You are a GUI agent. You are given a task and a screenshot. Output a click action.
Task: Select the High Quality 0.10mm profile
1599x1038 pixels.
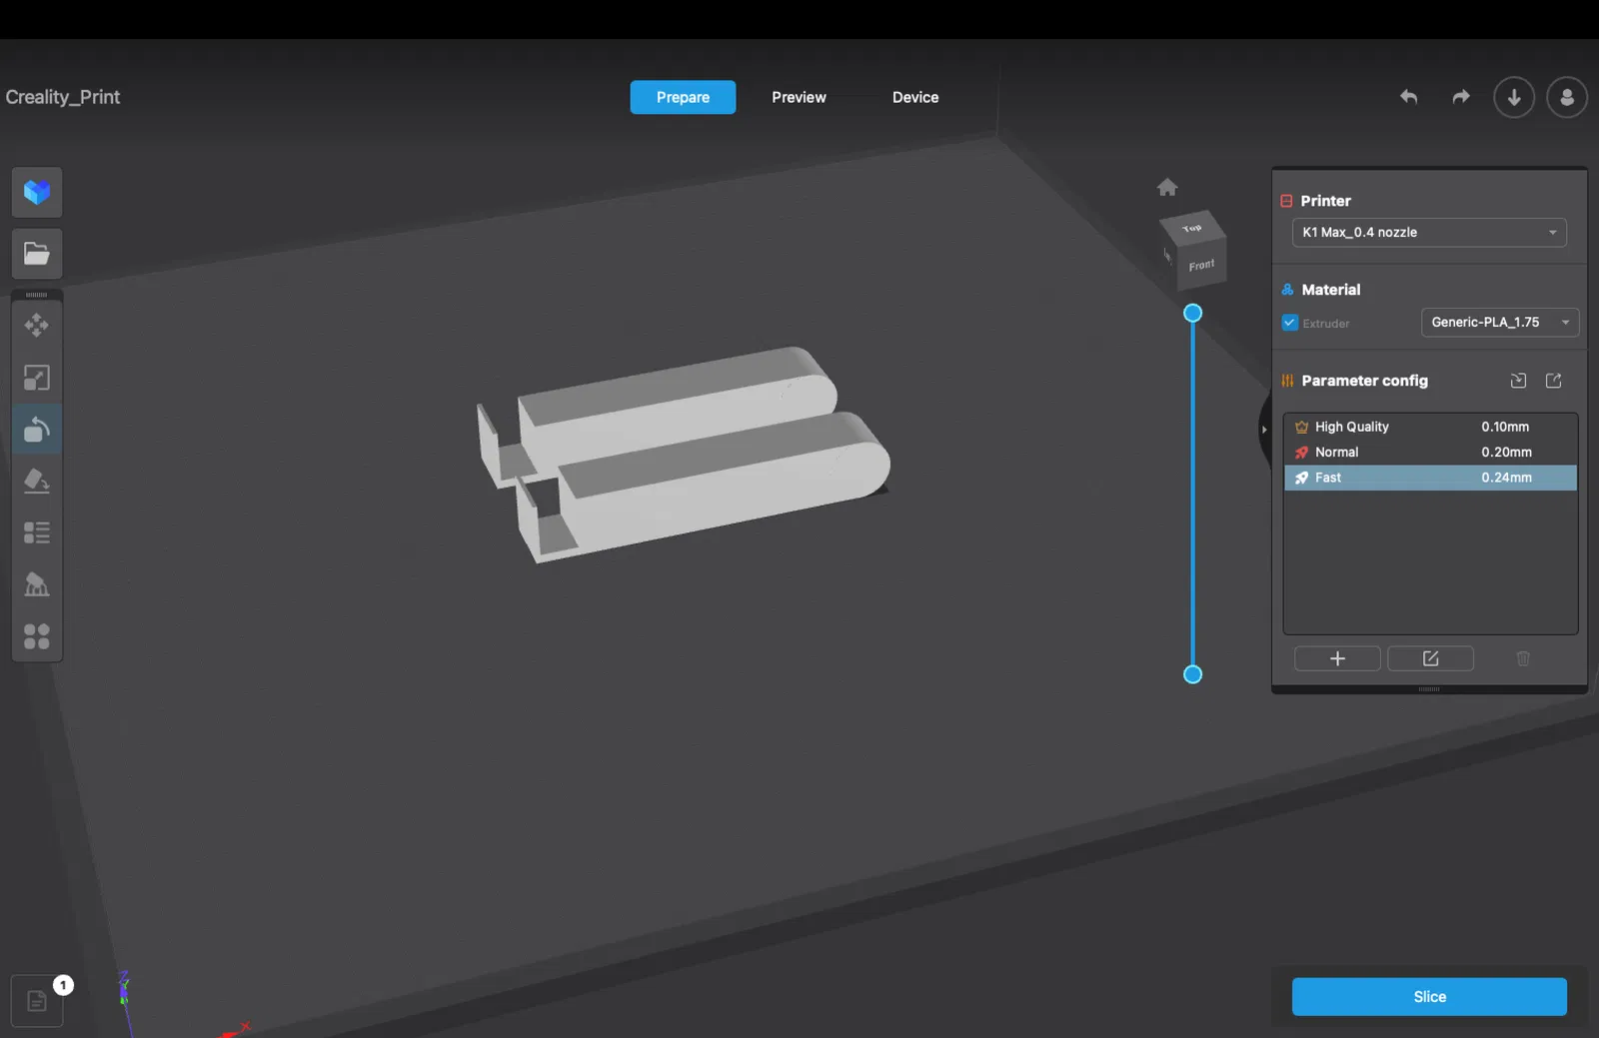coord(1430,427)
